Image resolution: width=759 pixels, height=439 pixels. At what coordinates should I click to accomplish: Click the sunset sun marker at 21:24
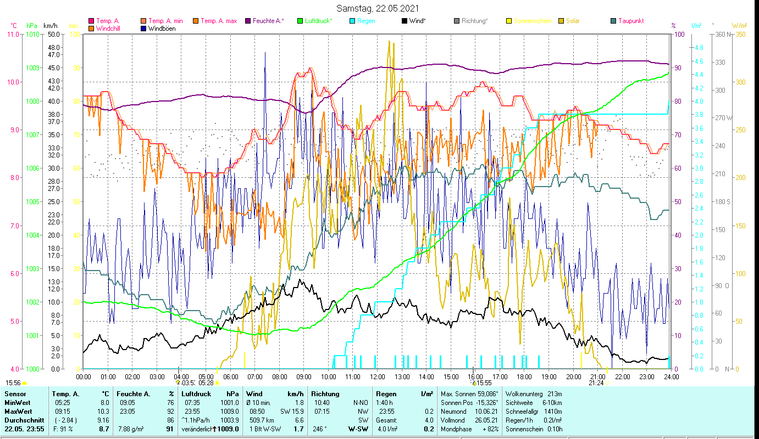(x=607, y=382)
